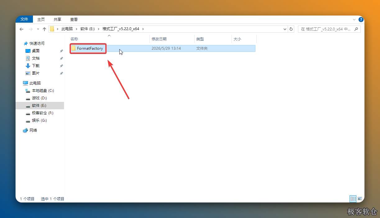Select 软件 (E:) in the address breadcrumb

87,29
